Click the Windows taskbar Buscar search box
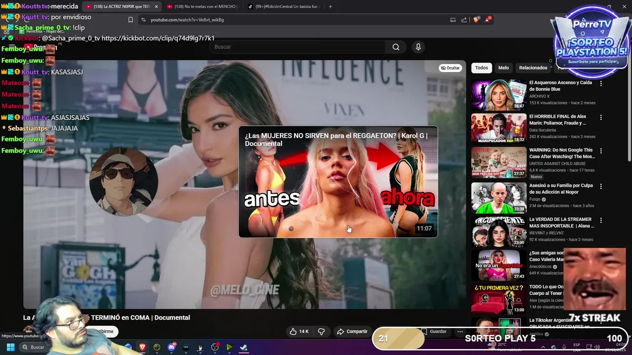The height and width of the screenshot is (355, 632). [34, 347]
